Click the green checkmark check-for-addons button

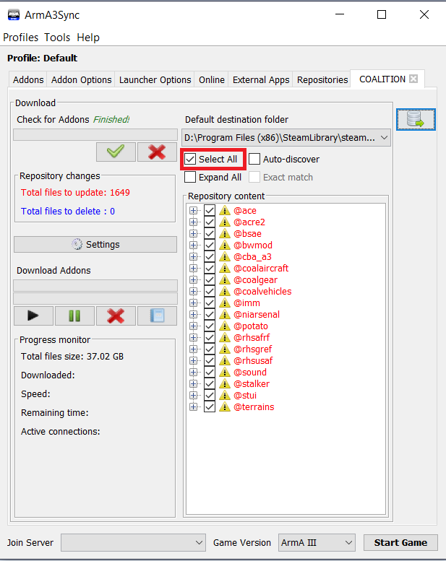click(x=116, y=152)
